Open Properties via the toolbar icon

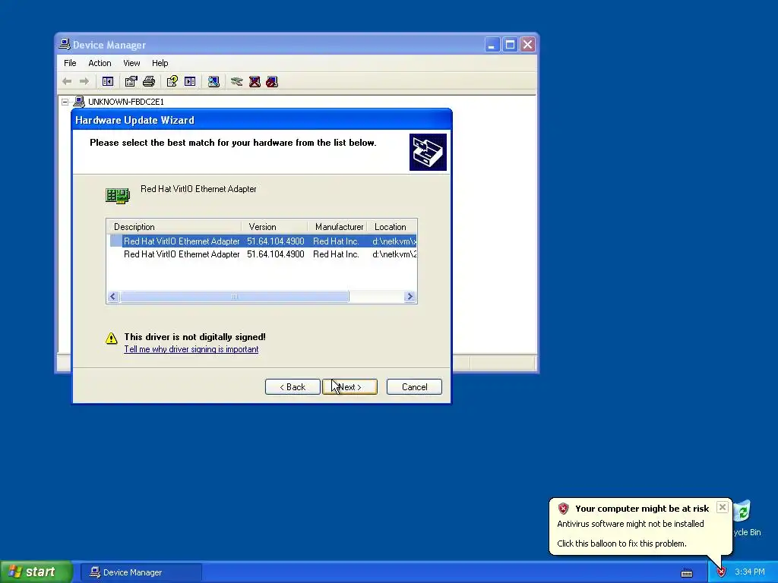131,81
